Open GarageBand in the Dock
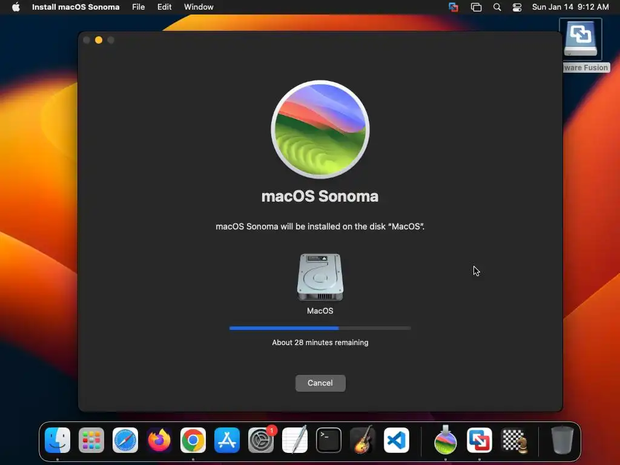Image resolution: width=620 pixels, height=465 pixels. [x=363, y=440]
